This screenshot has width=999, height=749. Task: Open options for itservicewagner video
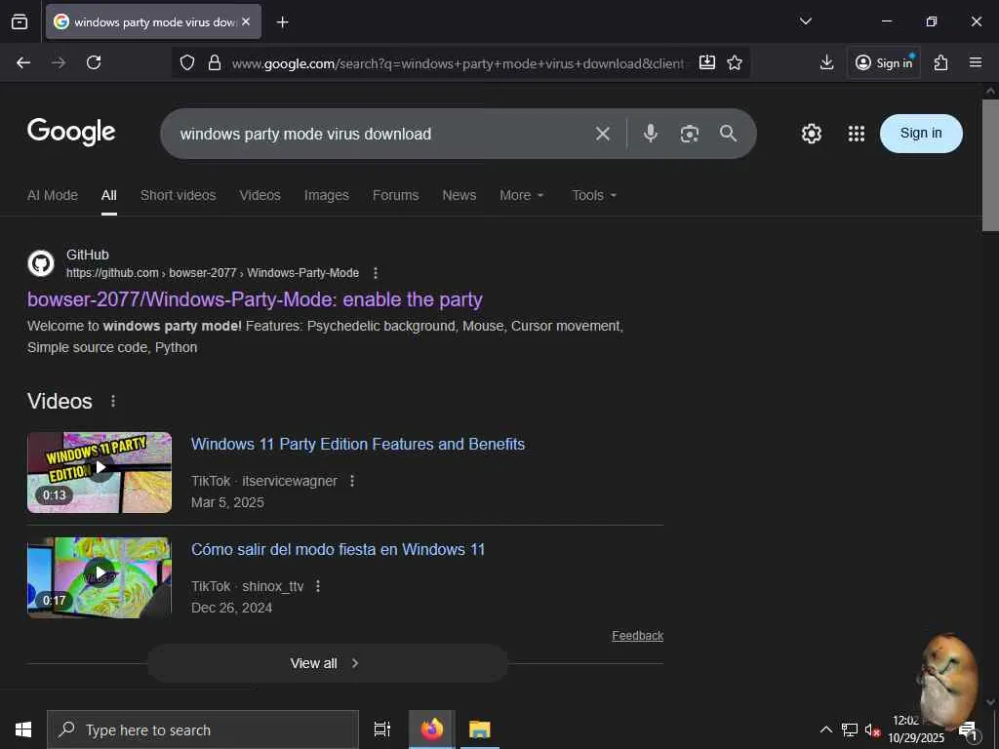tap(351, 481)
